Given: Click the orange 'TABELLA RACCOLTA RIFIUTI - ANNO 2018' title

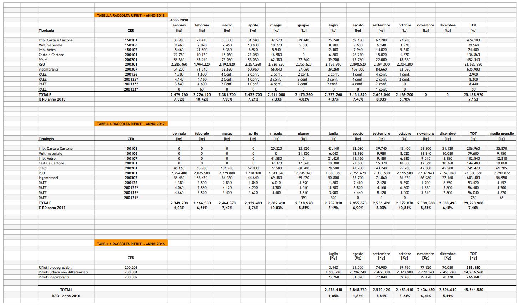Looking at the screenshot, I should tap(131, 15).
